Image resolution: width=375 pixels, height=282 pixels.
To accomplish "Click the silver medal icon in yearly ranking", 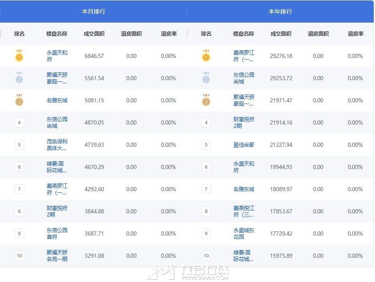I will [x=206, y=78].
